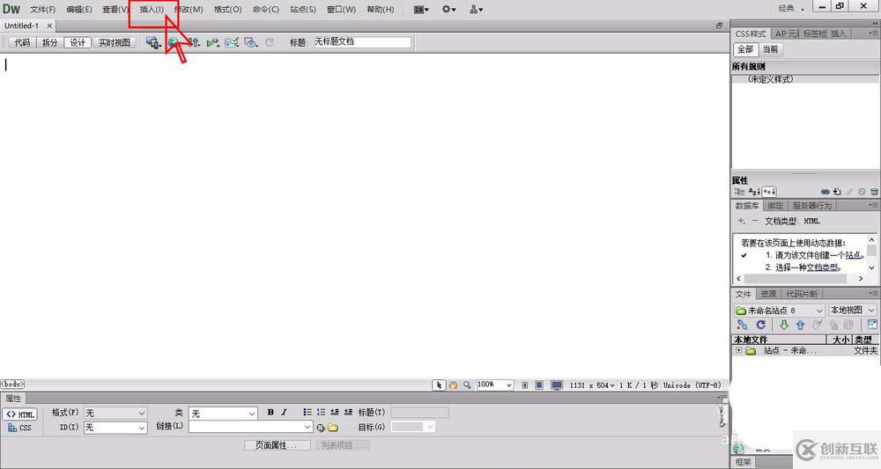
Task: Open the 编辑(E) menu
Action: click(x=78, y=10)
